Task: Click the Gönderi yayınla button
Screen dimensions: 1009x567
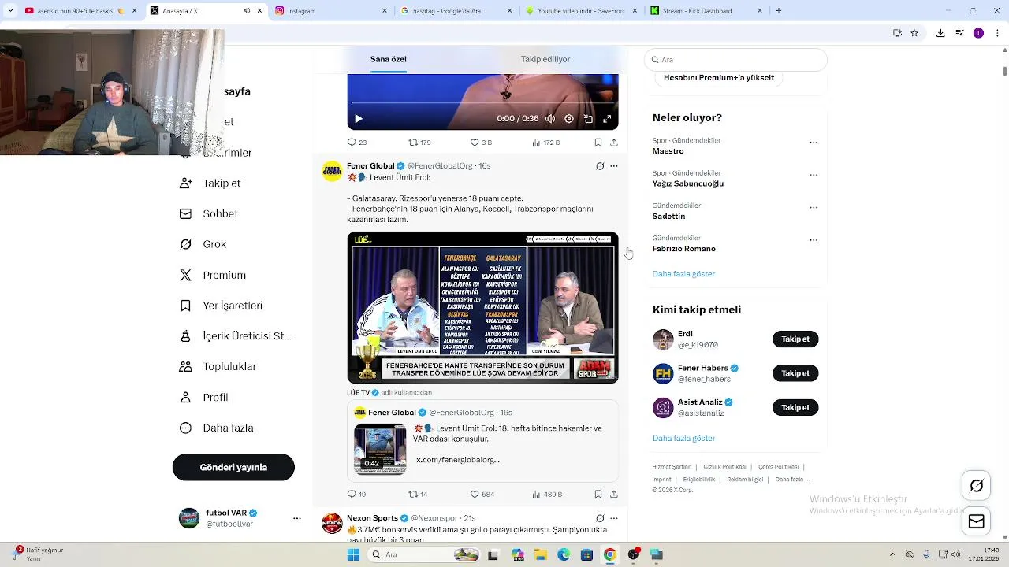Action: point(233,468)
